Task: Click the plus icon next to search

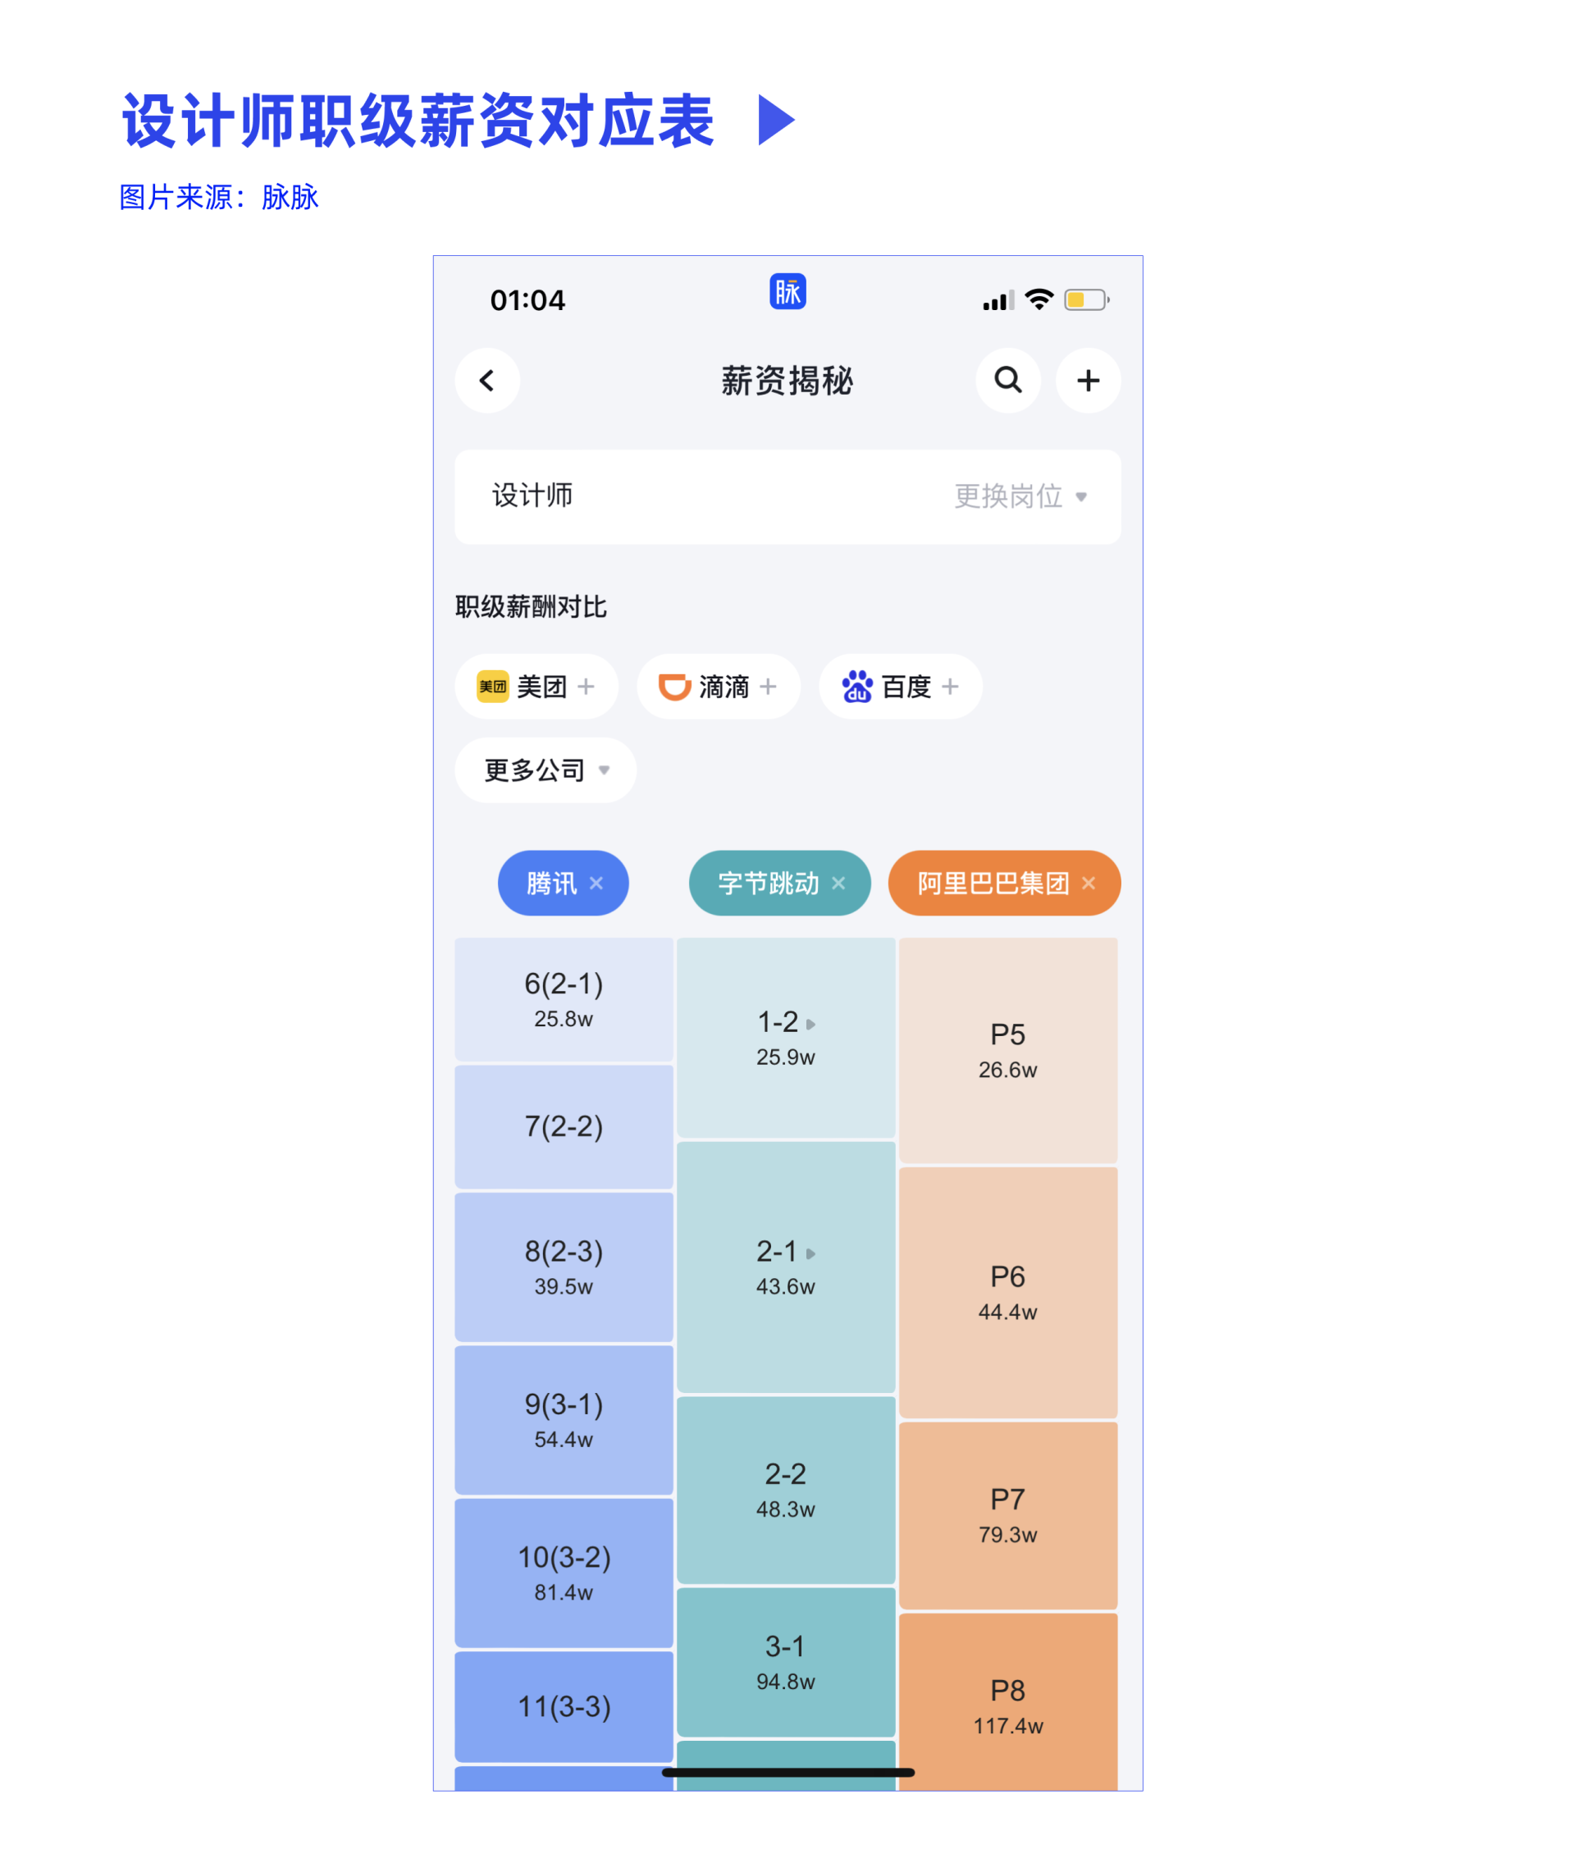Action: [1089, 382]
